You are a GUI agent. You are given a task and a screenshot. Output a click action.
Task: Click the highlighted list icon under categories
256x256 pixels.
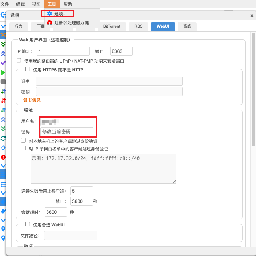3,175
